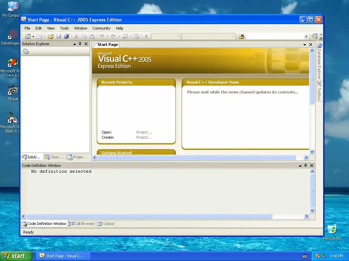Viewport: 349px width, 261px height.
Task: Open the Recycle Bin desktop icon
Action: [x=332, y=232]
